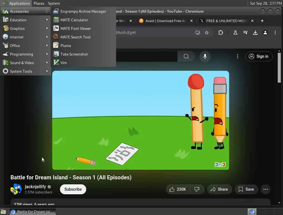Expand the Office category arrow
The width and height of the screenshot is (283, 215).
[x=47, y=45]
